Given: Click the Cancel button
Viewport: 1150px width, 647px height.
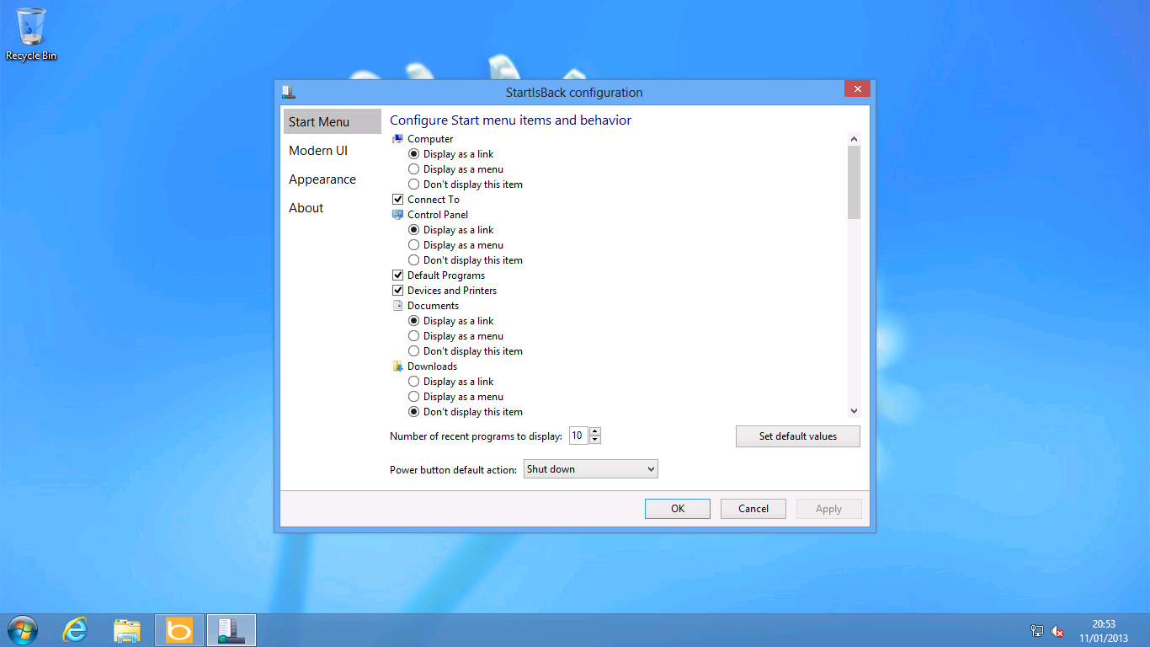Looking at the screenshot, I should [x=753, y=509].
